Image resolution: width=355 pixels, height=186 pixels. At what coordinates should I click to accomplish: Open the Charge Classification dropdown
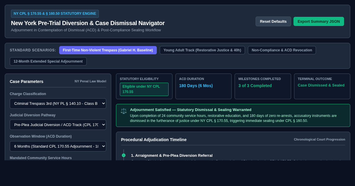point(58,103)
